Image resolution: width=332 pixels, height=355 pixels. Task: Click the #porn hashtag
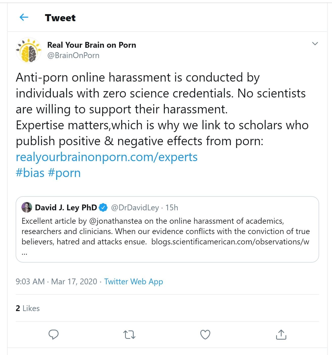64,173
